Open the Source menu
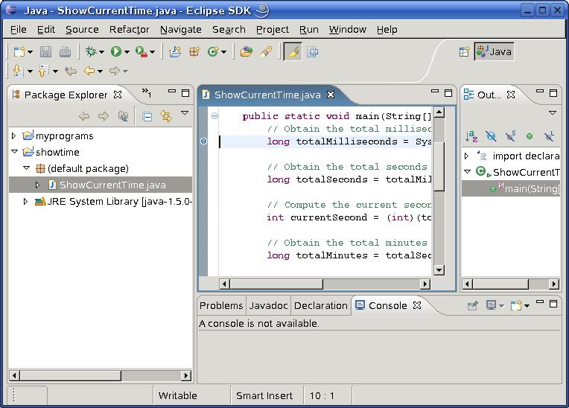Screen dimensions: 569x408 (82, 29)
